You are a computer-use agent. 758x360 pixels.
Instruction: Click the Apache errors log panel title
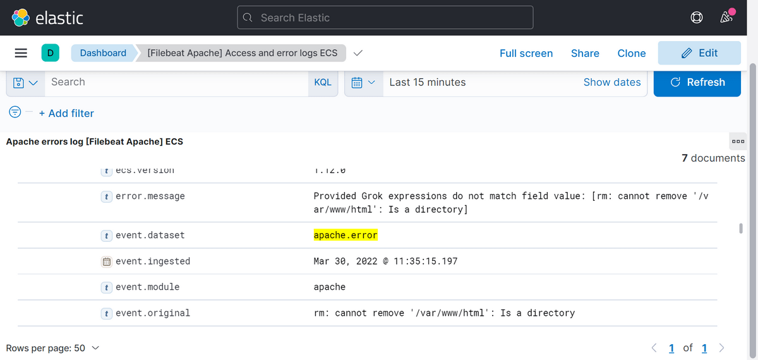(95, 141)
